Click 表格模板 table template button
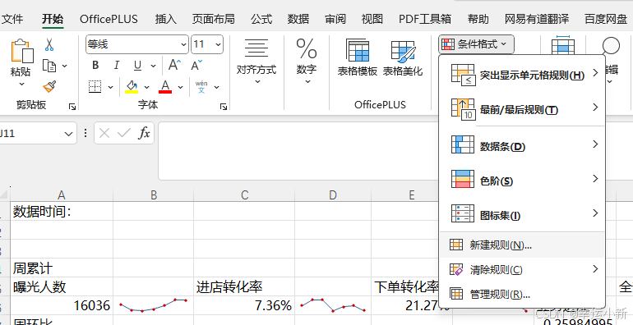 point(358,58)
